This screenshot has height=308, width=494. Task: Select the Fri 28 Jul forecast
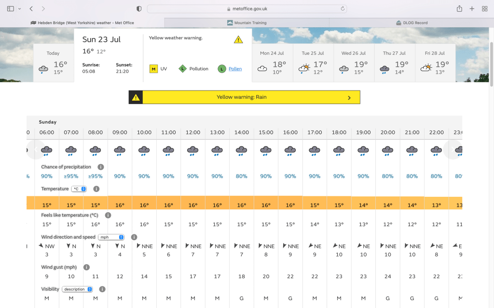(435, 64)
